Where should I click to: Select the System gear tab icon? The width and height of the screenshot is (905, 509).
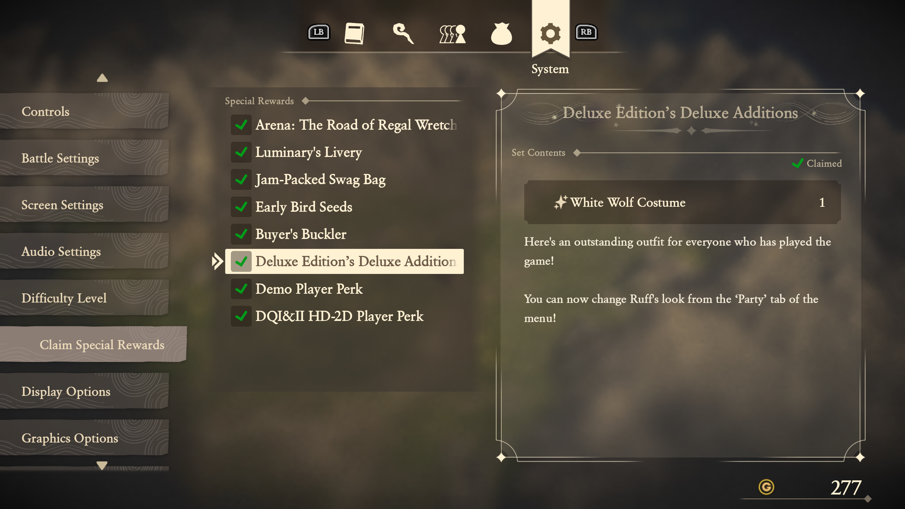550,34
